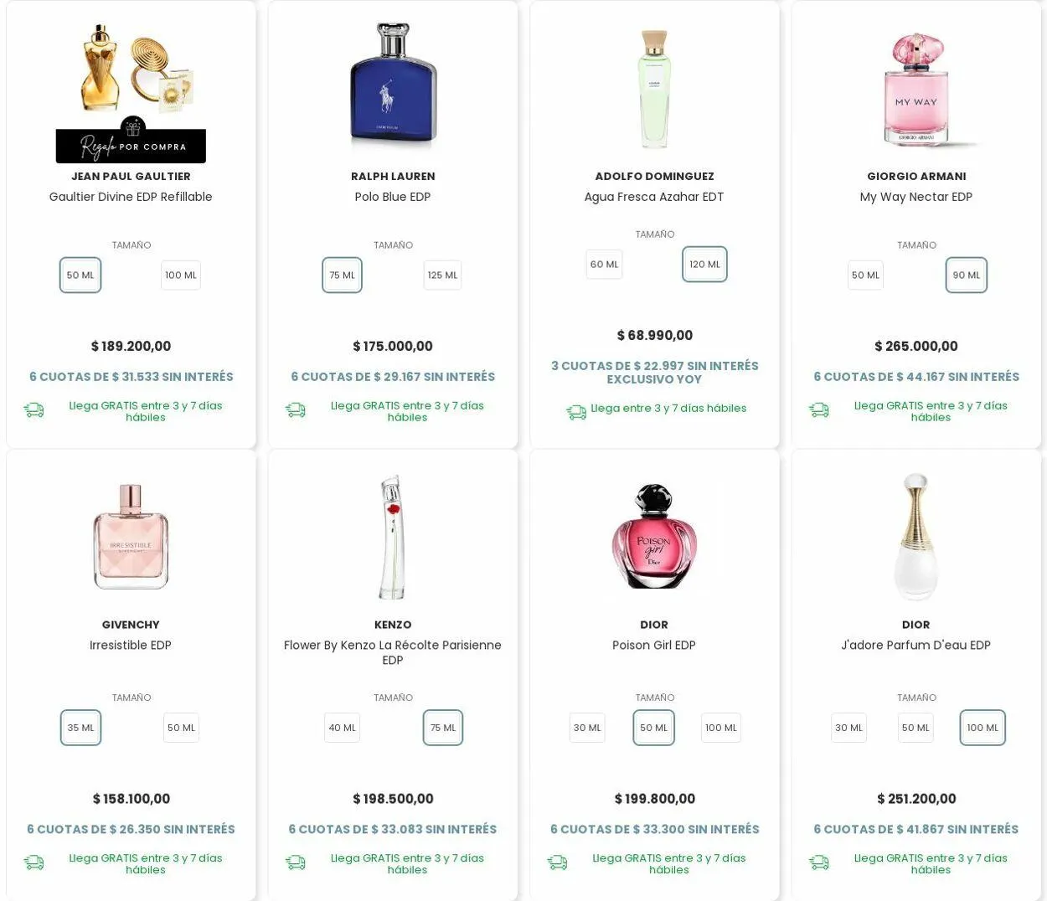Select 100 ML size for Gaultier Divine
1047x901 pixels.
pyautogui.click(x=181, y=275)
